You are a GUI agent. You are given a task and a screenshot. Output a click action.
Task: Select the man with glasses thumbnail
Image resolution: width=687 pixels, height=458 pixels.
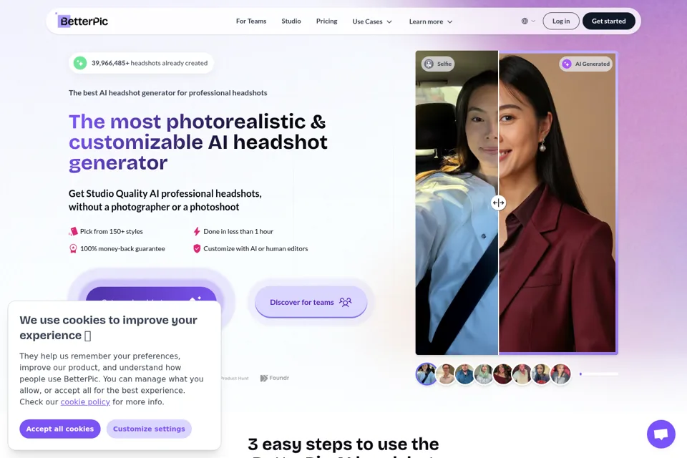pos(446,374)
